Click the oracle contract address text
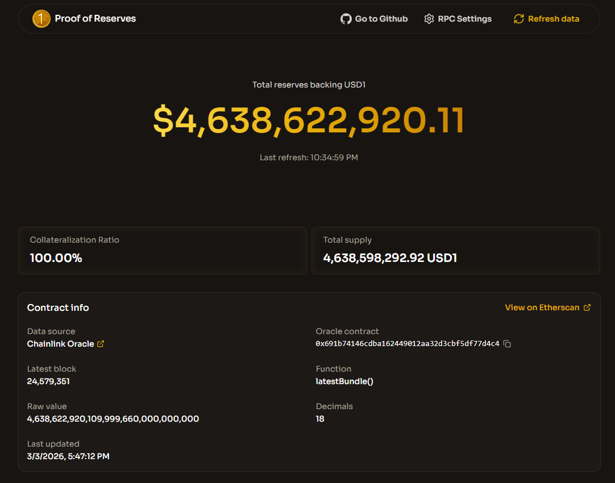Screen dimensions: 615x483 point(407,344)
